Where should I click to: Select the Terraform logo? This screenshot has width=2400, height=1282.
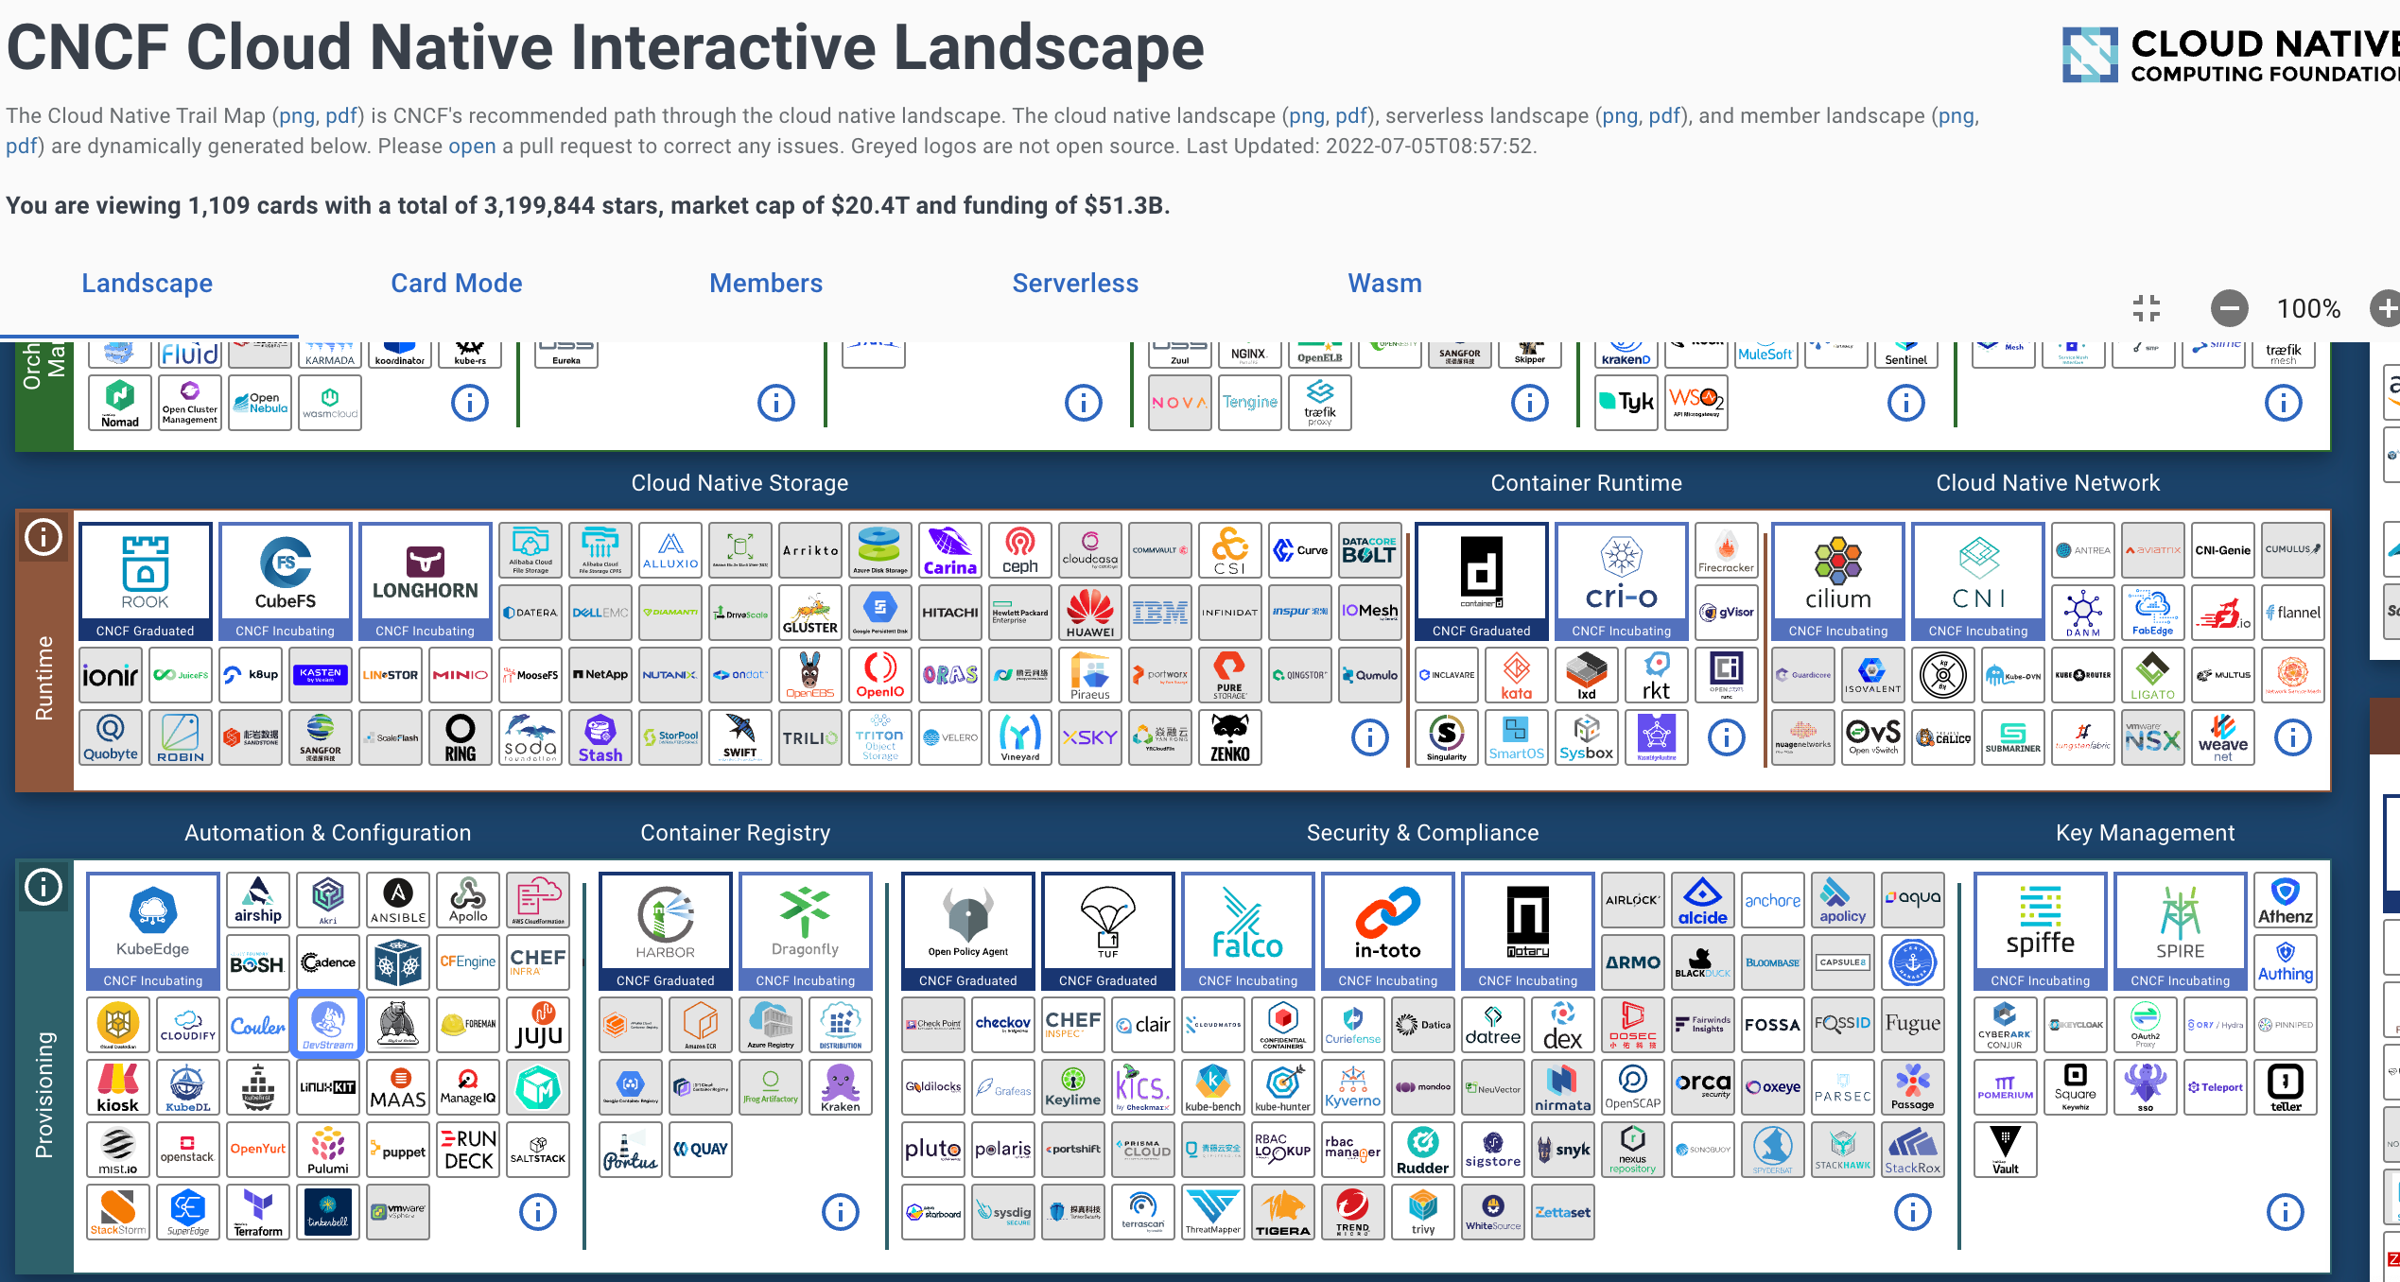[x=257, y=1212]
